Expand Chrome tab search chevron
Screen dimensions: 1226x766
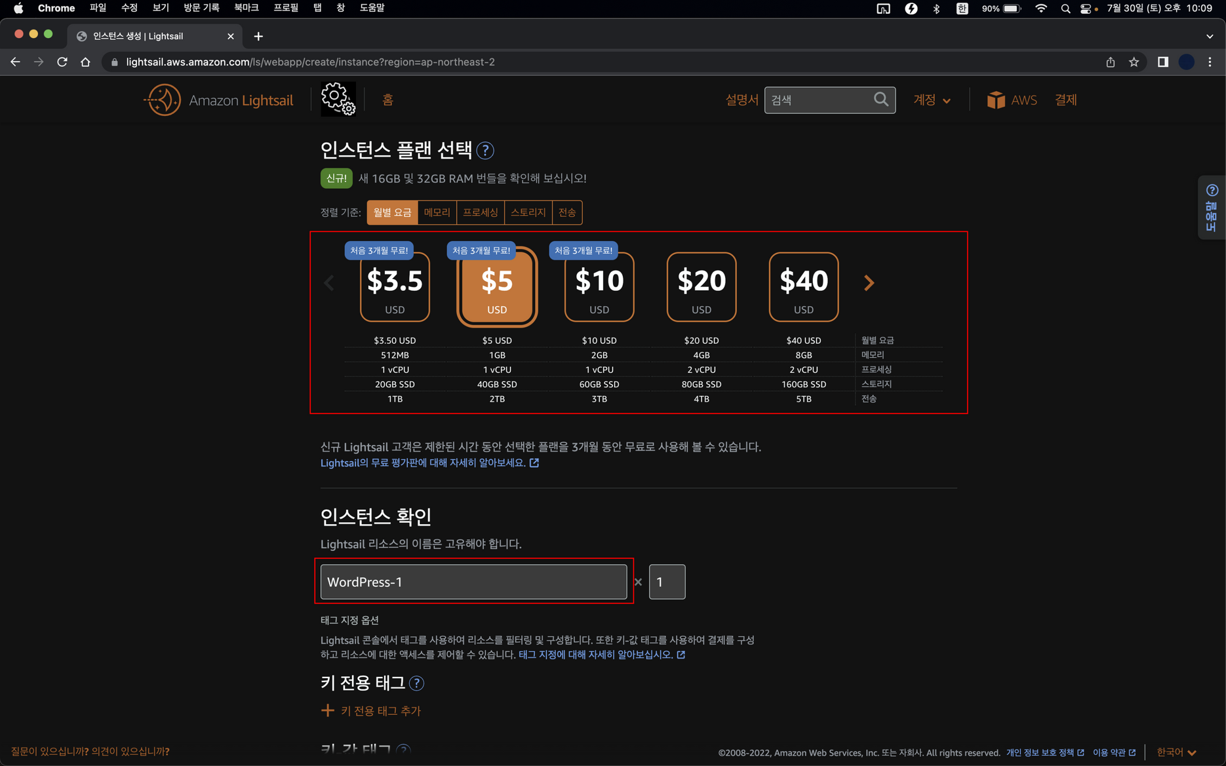point(1210,36)
